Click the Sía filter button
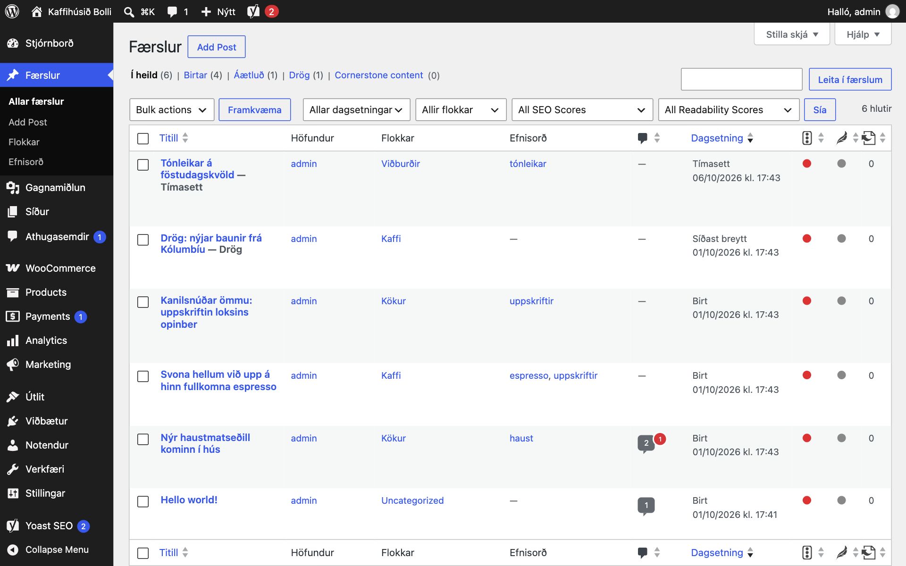 coord(820,110)
